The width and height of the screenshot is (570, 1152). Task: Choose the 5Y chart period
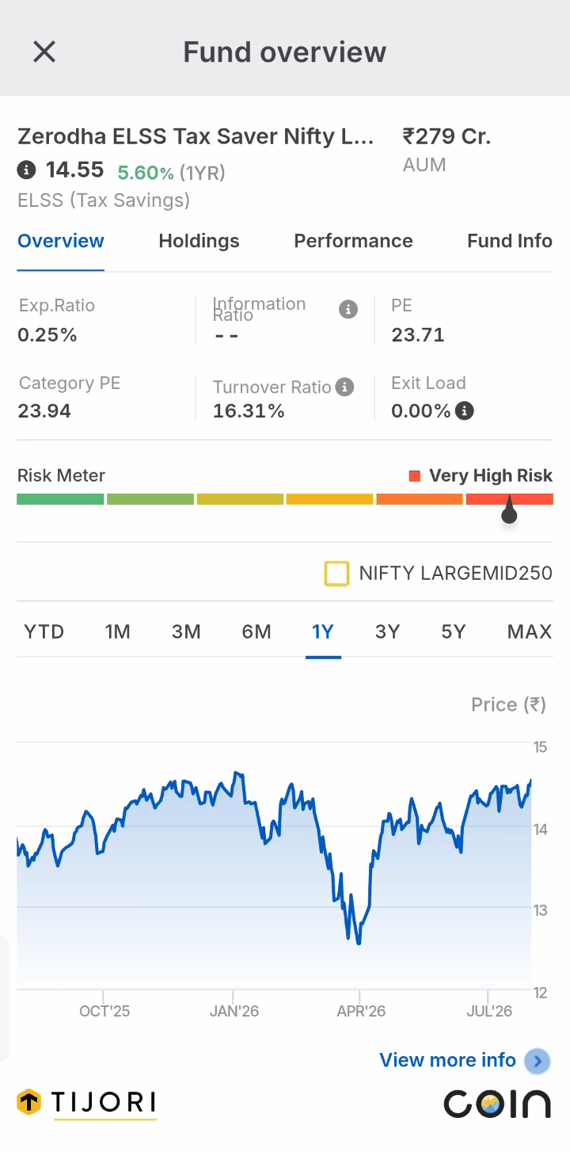[x=454, y=631]
